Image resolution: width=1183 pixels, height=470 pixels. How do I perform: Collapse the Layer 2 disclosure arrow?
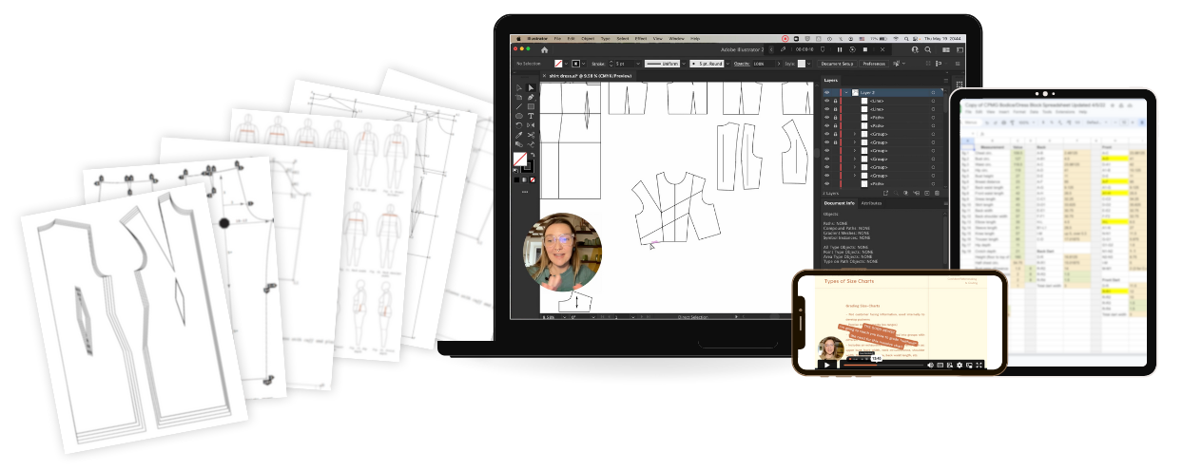click(x=846, y=93)
